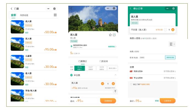Open the grid view icon on ticket list
191x110 pixels.
55,15
